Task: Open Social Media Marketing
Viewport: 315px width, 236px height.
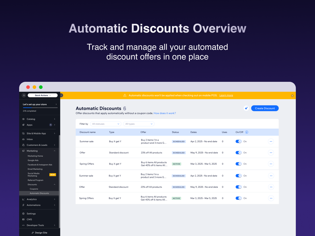Action: [x=34, y=175]
